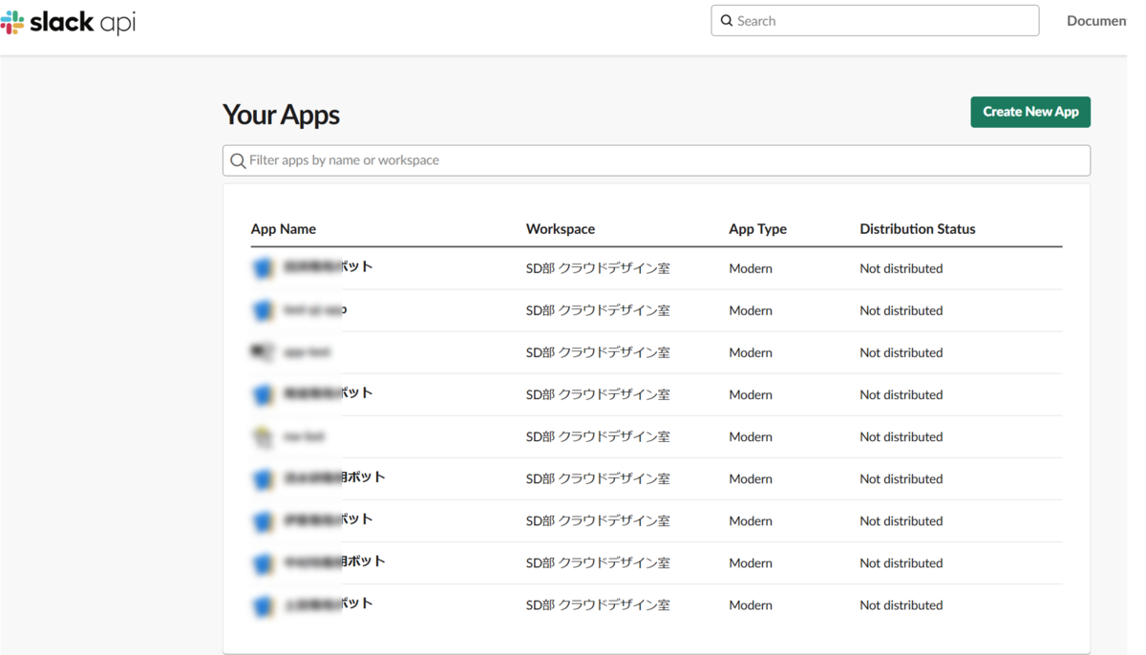The width and height of the screenshot is (1146, 655).
Task: Open the blue app icon in the first row
Action: 263,268
